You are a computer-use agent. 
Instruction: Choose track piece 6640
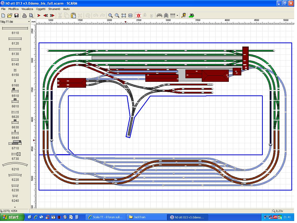click(x=15, y=135)
